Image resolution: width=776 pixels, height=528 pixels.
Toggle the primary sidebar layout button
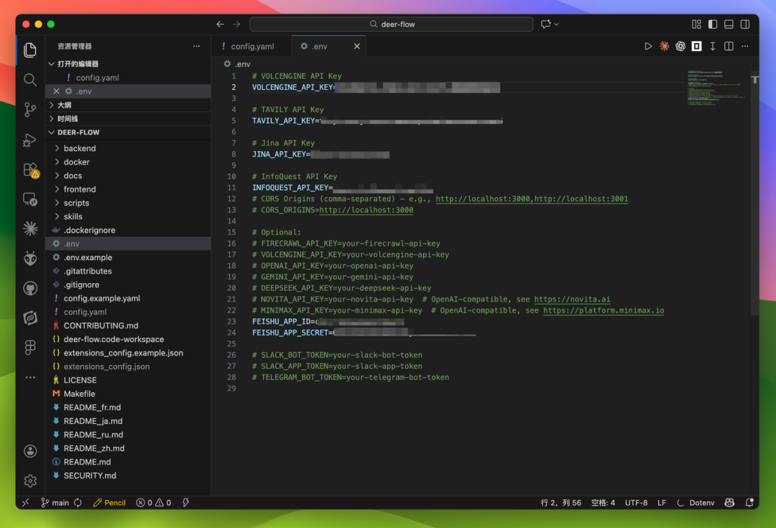click(713, 24)
